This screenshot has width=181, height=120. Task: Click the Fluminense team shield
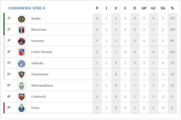22,74
